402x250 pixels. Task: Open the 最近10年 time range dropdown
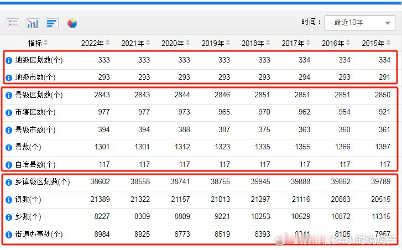(x=359, y=23)
